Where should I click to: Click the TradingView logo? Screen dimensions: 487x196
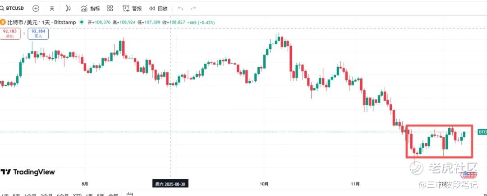coord(28,172)
